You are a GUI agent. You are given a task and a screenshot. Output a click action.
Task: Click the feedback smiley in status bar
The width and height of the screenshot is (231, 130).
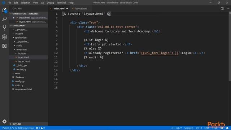tap(222, 128)
